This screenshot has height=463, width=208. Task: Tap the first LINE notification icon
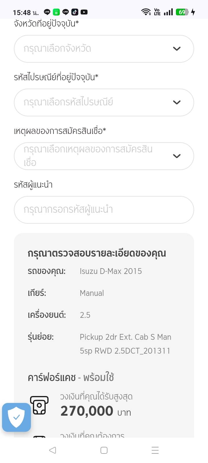(47, 12)
